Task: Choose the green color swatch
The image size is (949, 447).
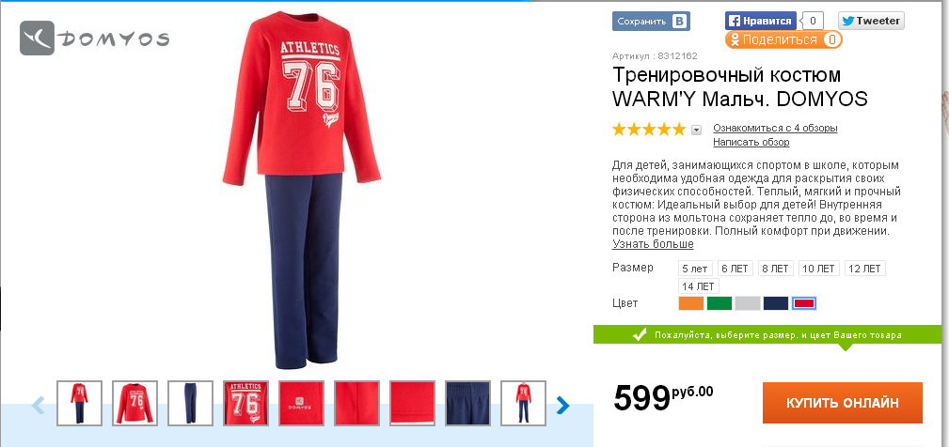Action: coord(719,303)
